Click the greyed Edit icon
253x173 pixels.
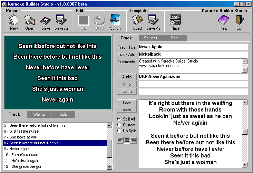84,22
